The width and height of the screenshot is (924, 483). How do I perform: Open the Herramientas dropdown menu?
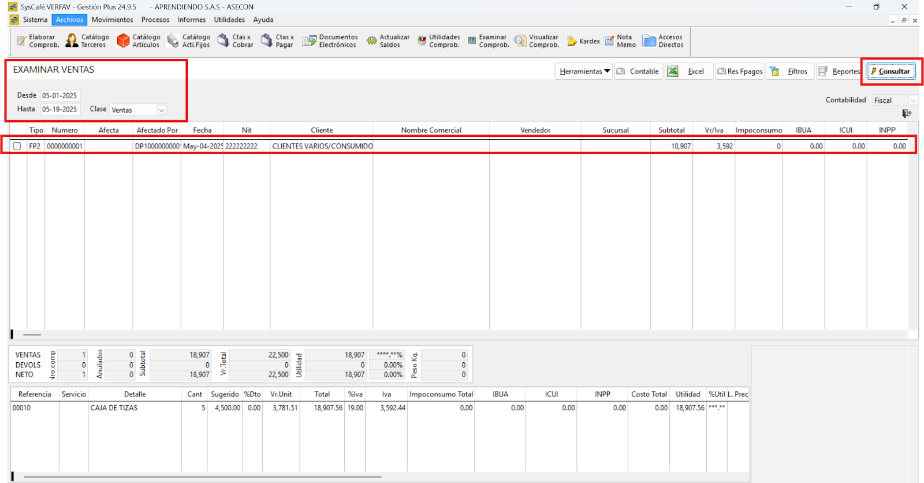tap(584, 72)
